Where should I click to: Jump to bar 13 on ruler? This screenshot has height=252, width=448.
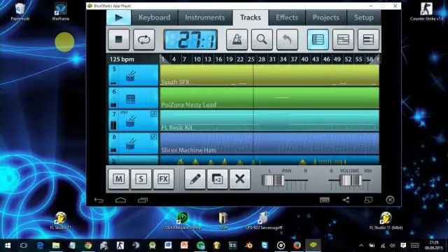(208, 59)
